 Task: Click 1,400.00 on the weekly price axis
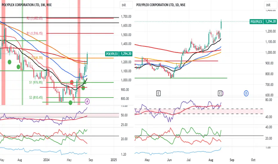(x=126, y=44)
